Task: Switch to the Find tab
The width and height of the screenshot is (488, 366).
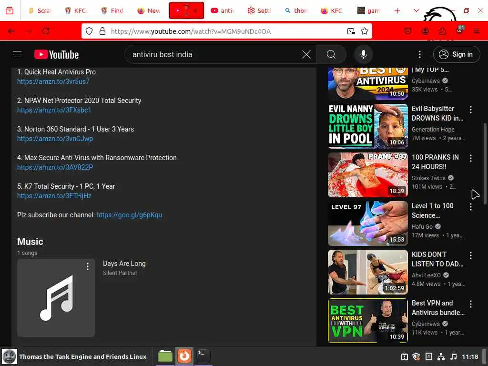Action: coord(112,10)
